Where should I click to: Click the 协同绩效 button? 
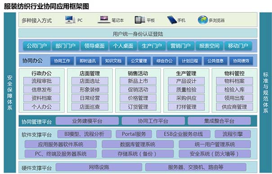241,61
